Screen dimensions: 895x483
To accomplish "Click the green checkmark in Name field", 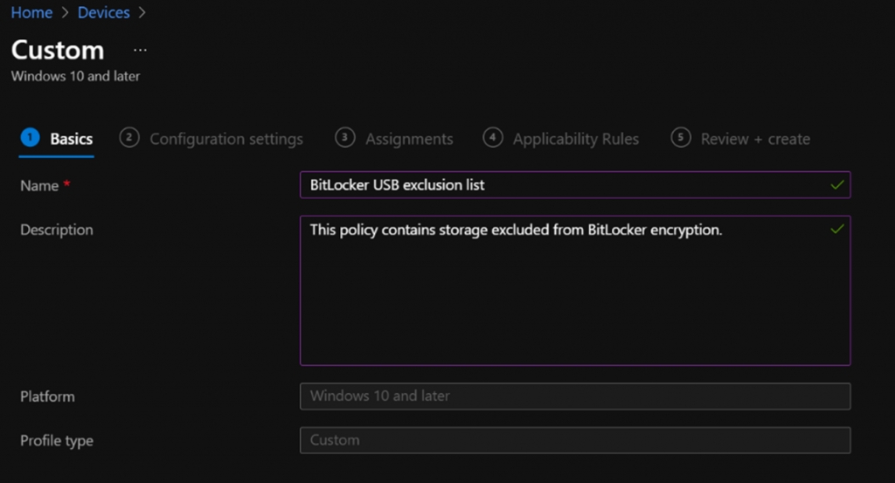I will point(837,185).
